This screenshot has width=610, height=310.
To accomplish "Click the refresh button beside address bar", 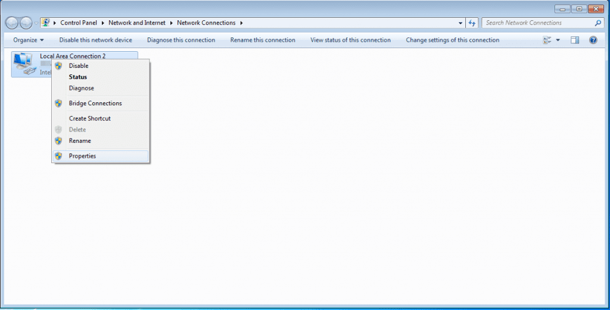I will [472, 23].
